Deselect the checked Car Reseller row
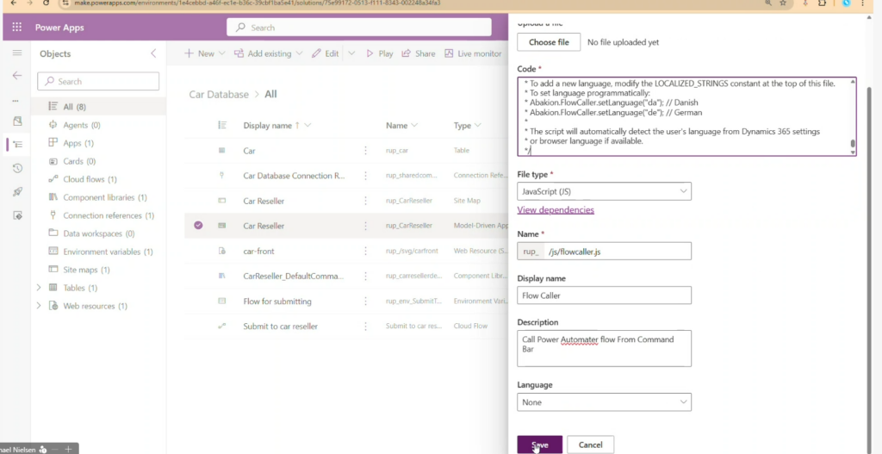 point(198,226)
